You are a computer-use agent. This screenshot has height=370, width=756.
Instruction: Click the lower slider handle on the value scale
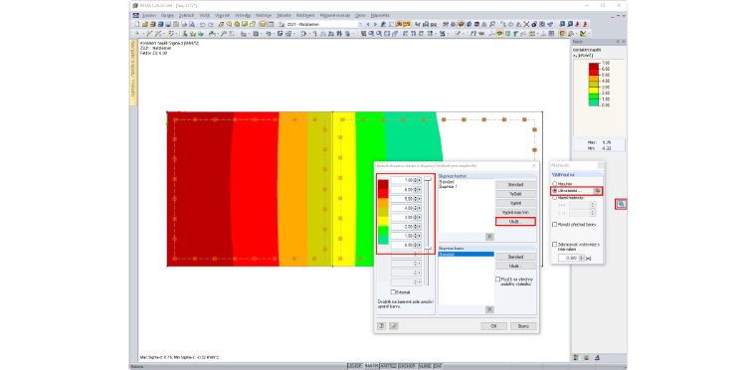(428, 248)
